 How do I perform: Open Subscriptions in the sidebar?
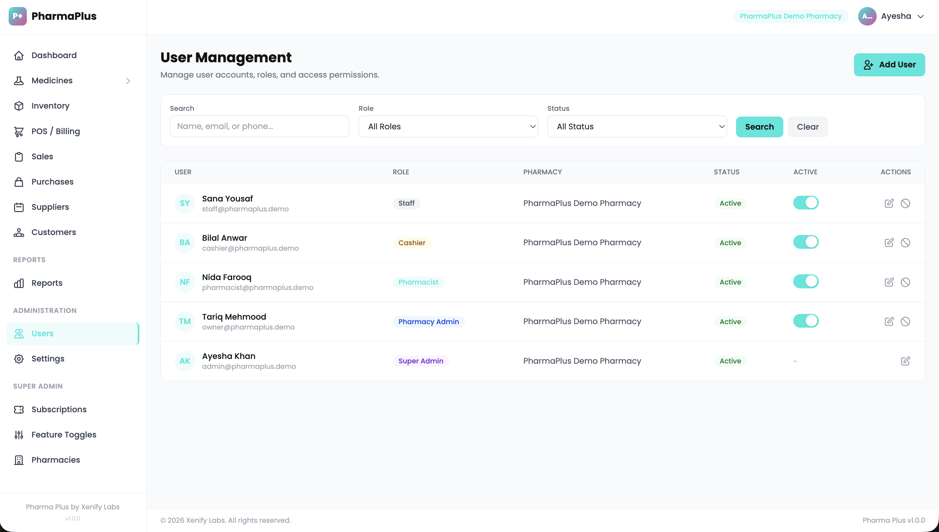(x=73, y=410)
